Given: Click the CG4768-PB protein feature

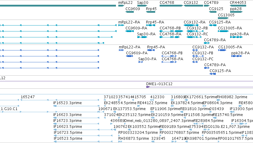Looking at the screenshot, I should (169, 56).
